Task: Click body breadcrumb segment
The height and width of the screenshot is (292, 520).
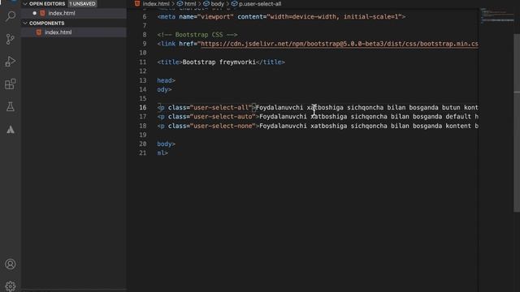Action: [x=217, y=3]
